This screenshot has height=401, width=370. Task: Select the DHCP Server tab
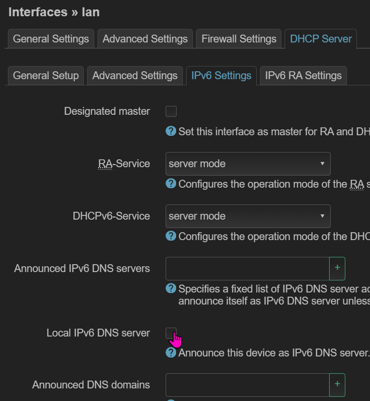(x=321, y=39)
